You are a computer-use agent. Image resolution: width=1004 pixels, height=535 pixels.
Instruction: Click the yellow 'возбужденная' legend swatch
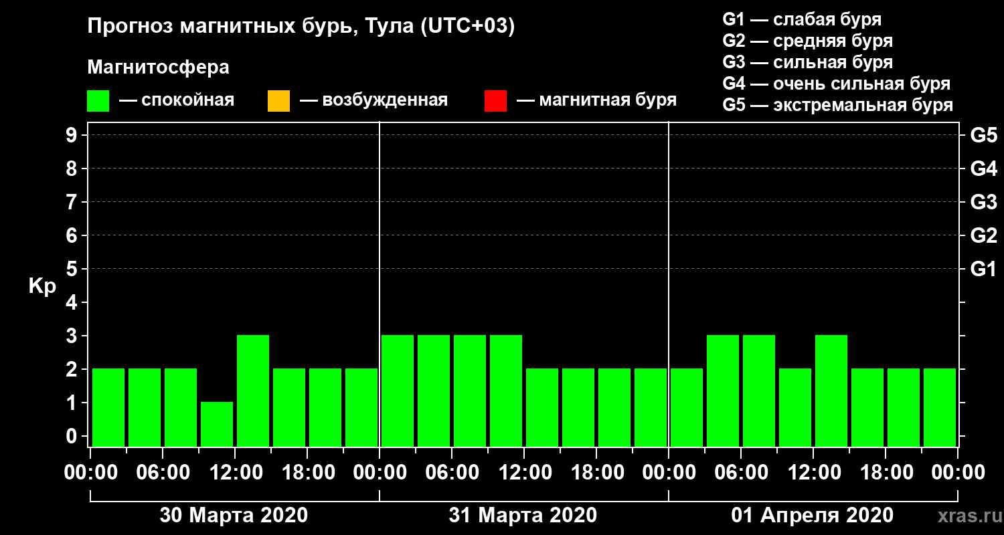click(x=278, y=101)
